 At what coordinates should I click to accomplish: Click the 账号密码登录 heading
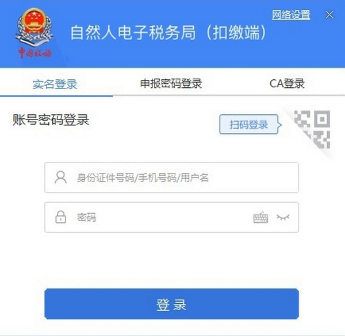click(51, 120)
